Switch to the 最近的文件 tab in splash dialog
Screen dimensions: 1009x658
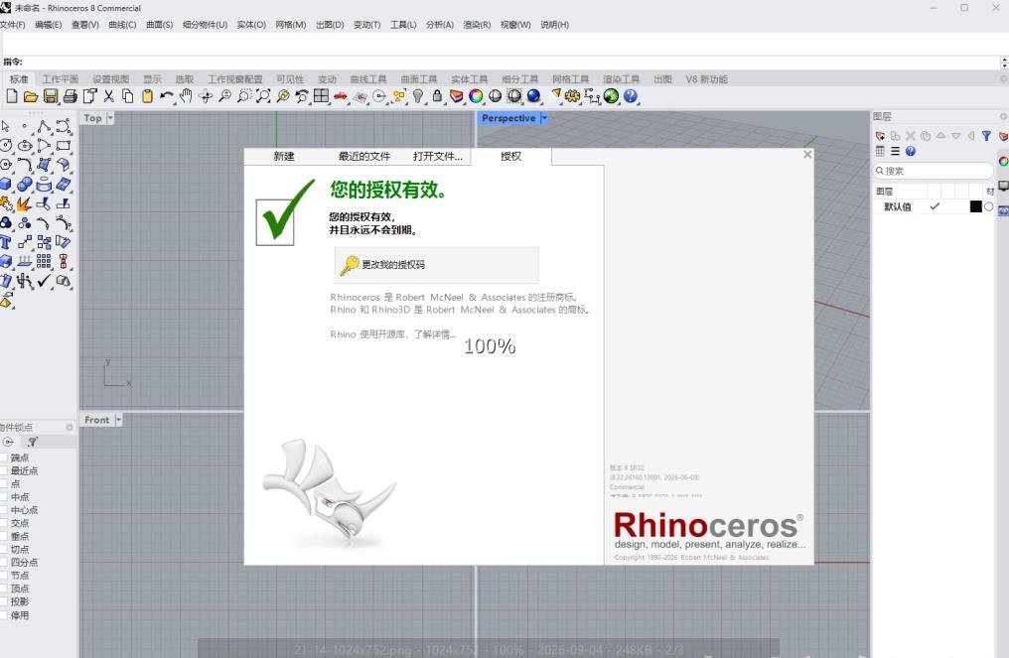tap(364, 156)
